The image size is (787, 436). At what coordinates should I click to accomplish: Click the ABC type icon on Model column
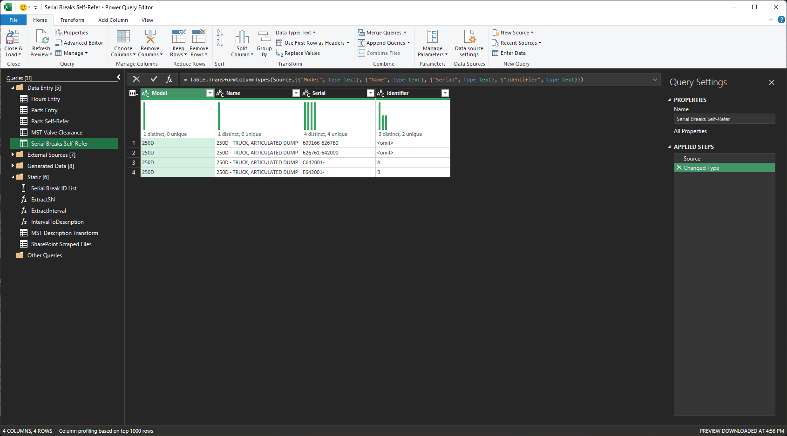point(146,93)
